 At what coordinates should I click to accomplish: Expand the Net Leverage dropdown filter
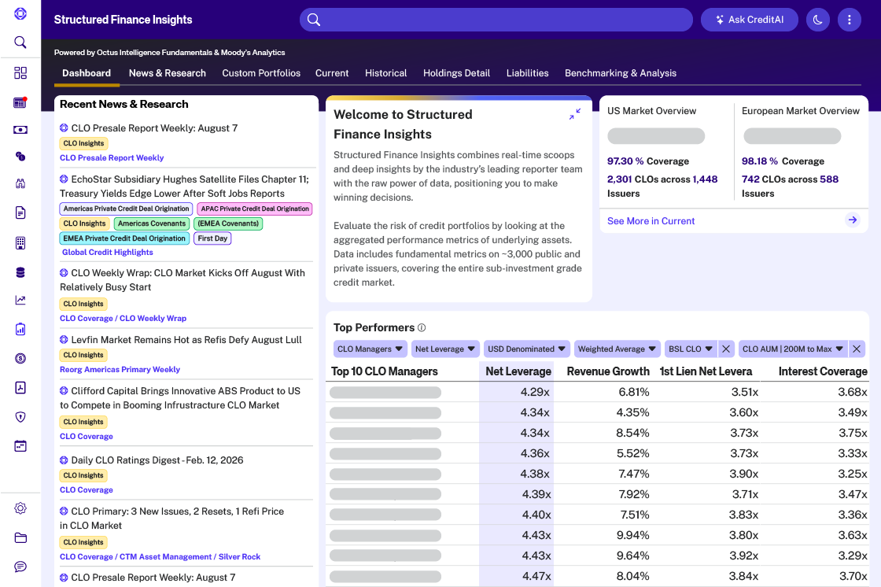445,349
